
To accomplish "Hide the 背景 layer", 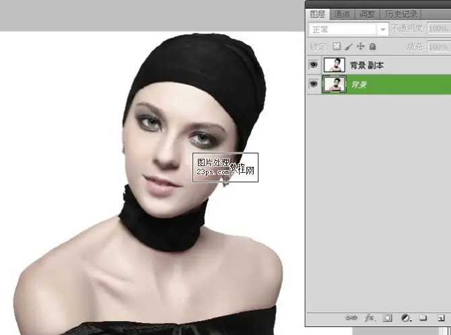I will pos(314,84).
